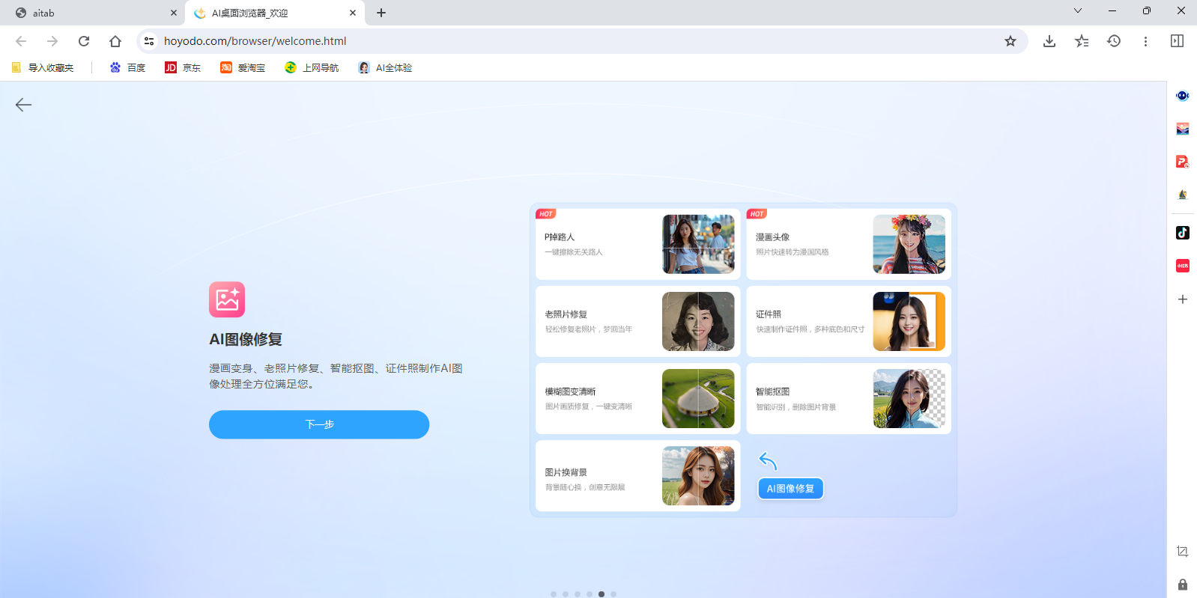The height and width of the screenshot is (598, 1197).
Task: Jump to the third carousel page dot
Action: point(578,594)
